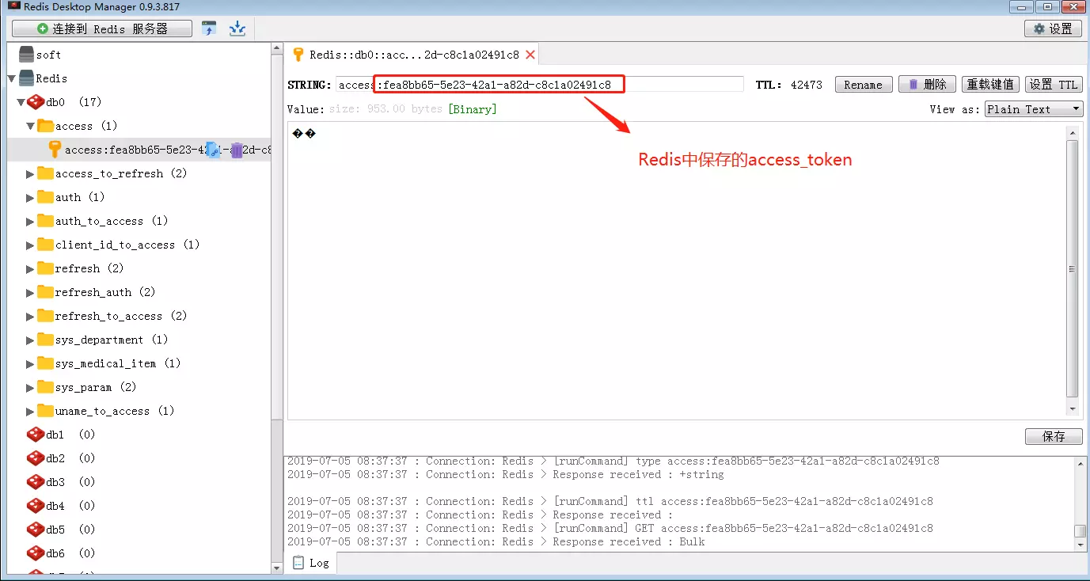This screenshot has width=1090, height=581.
Task: Click the 保存 save button
Action: [1054, 436]
